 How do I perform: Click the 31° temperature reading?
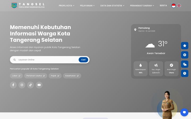(x=163, y=44)
